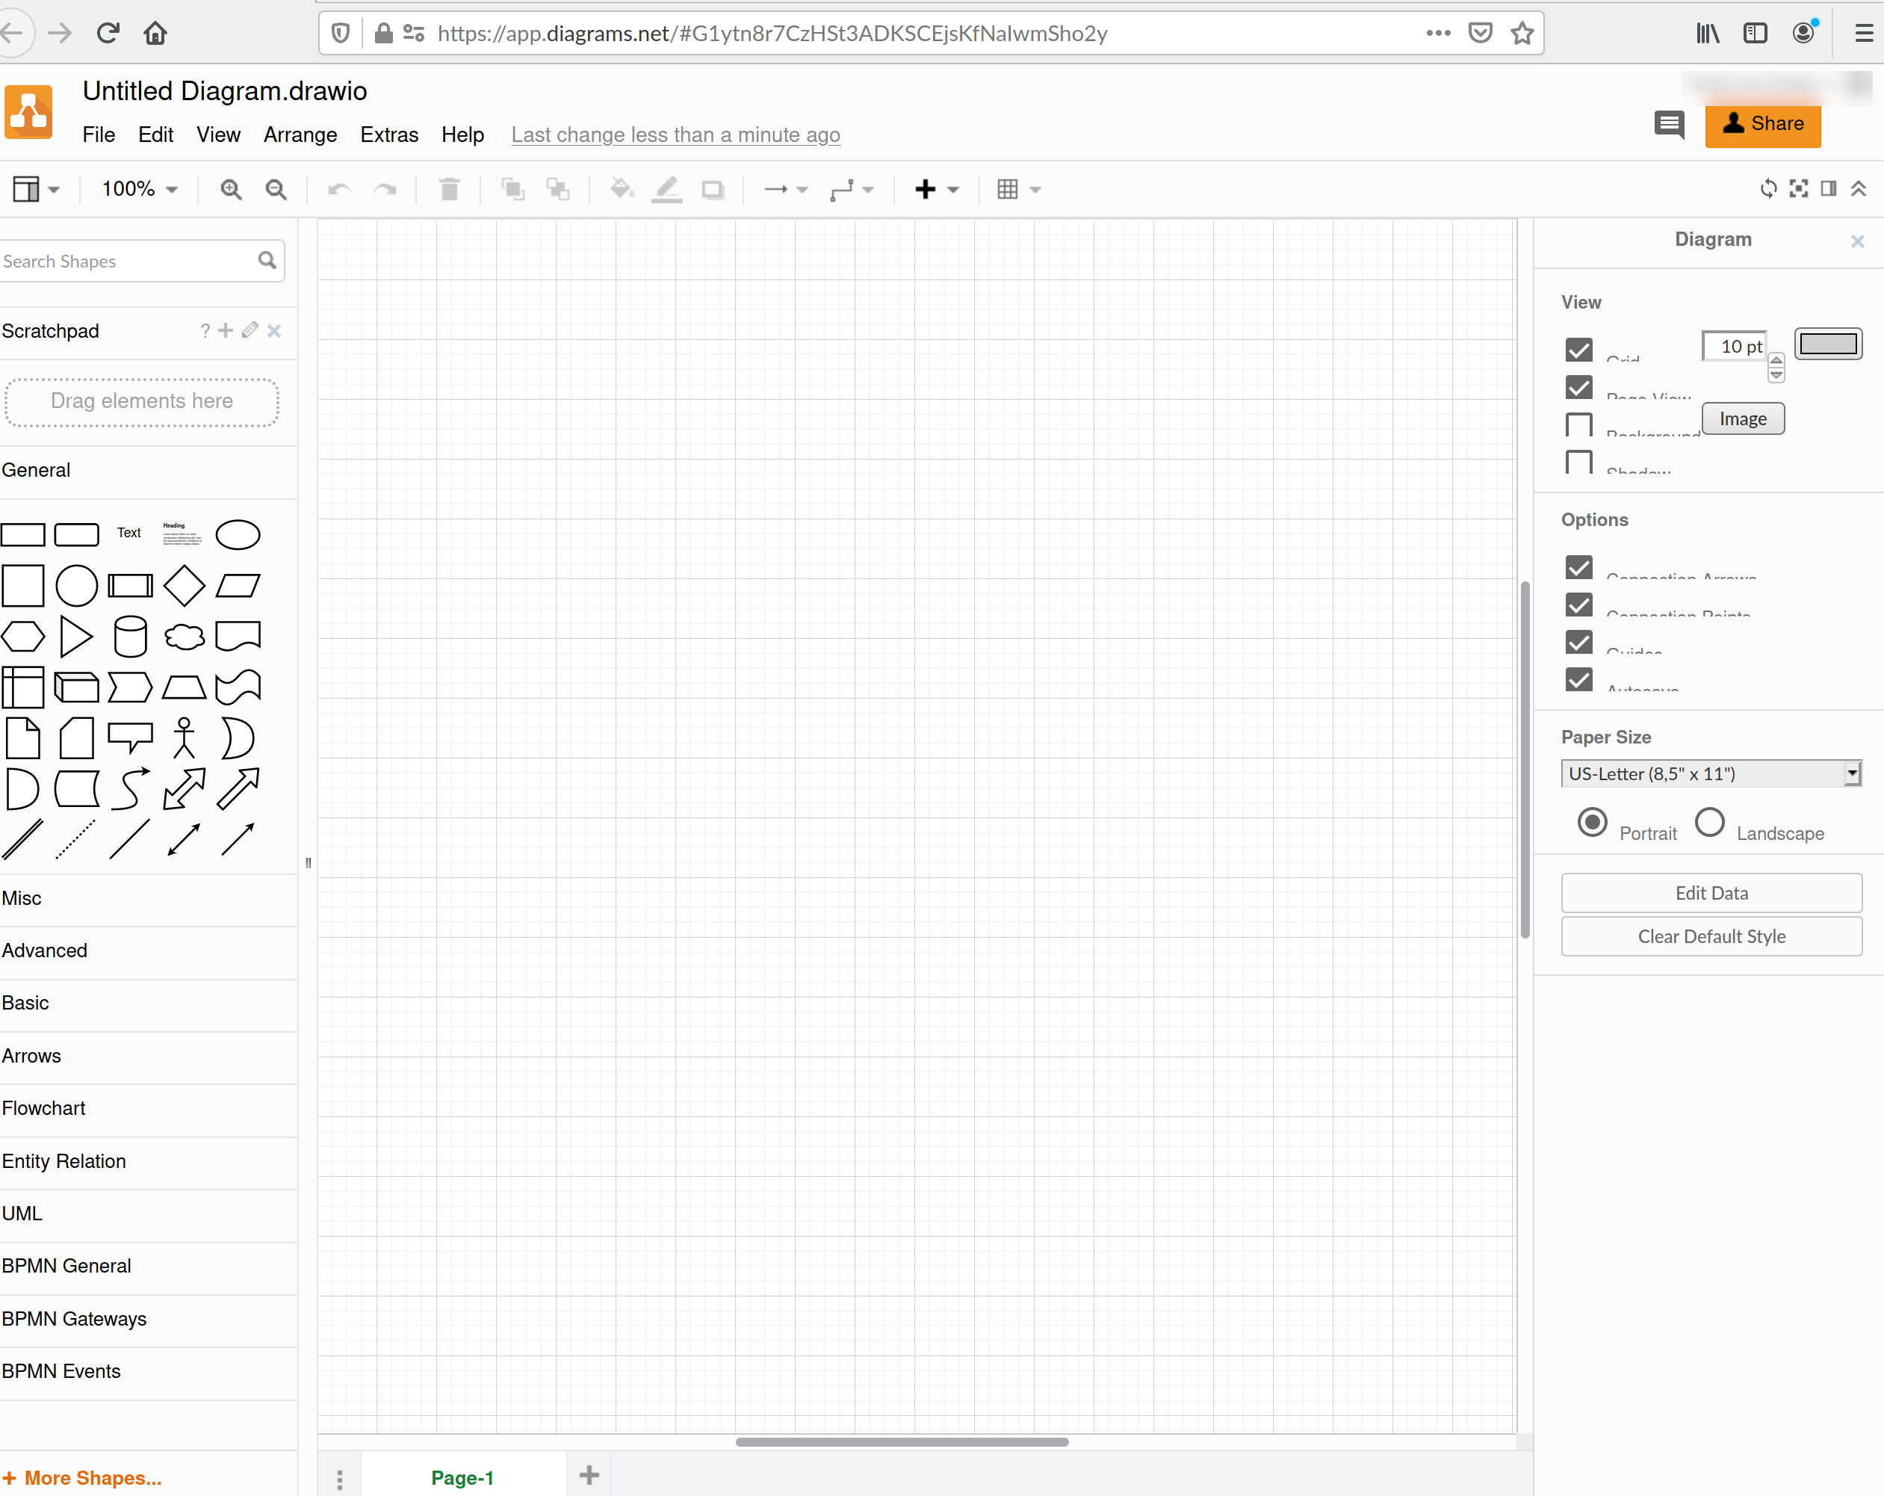Select the ellipse shape in General
This screenshot has width=1884, height=1496.
(x=238, y=534)
